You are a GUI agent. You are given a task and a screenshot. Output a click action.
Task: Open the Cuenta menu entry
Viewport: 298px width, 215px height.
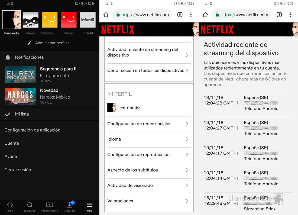tap(12, 143)
